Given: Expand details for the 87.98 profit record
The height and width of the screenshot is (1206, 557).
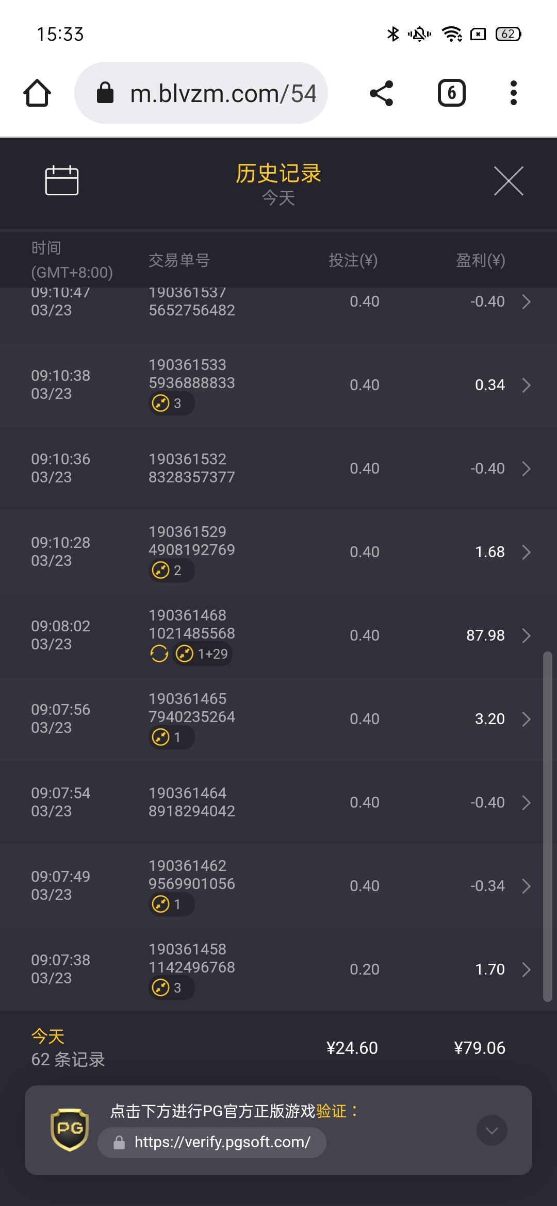Looking at the screenshot, I should tap(526, 635).
